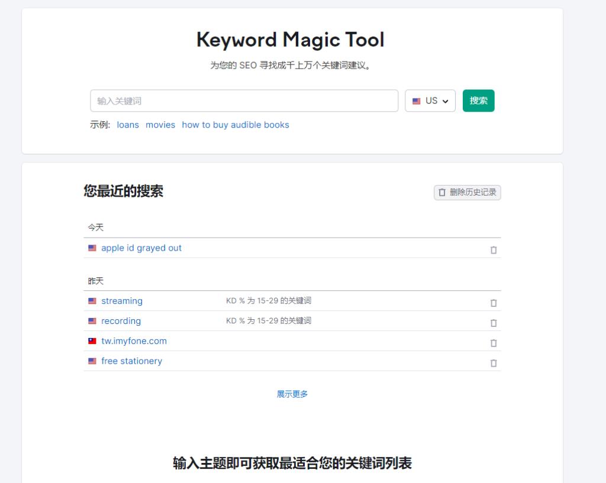Delete the 'free stationery' history entry
This screenshot has width=606, height=483.
pos(493,363)
